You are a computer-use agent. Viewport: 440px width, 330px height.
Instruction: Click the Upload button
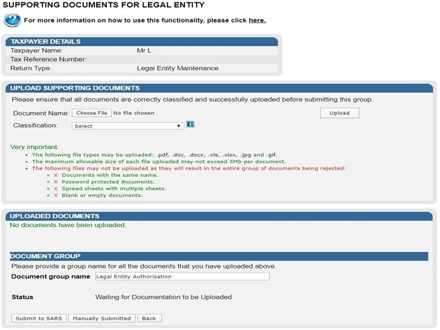tap(340, 113)
